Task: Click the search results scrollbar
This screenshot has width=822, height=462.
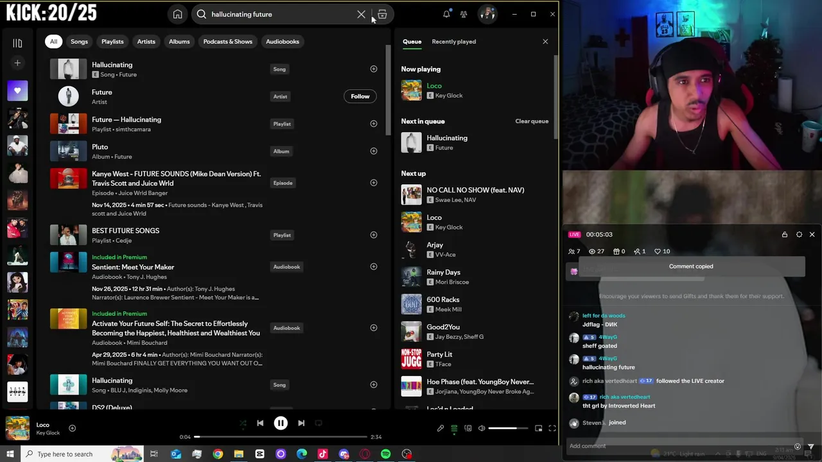Action: point(388,90)
